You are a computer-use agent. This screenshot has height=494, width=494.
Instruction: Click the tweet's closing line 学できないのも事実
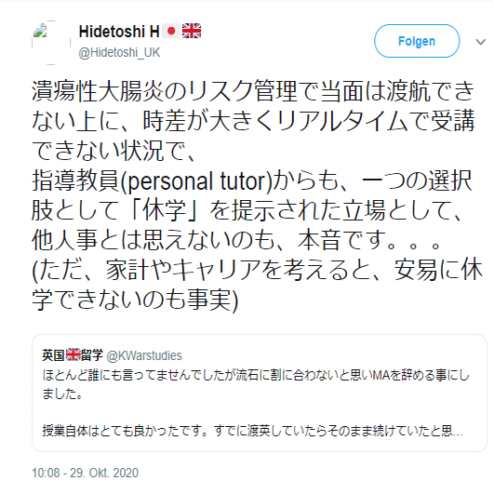pos(135,300)
